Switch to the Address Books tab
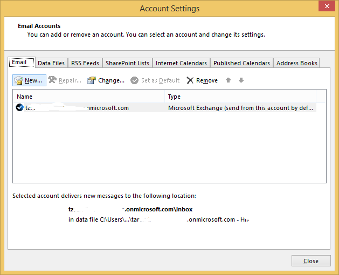 296,63
